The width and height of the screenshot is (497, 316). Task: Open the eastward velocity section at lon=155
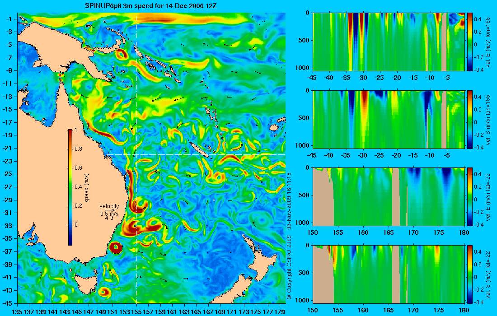[x=389, y=42]
